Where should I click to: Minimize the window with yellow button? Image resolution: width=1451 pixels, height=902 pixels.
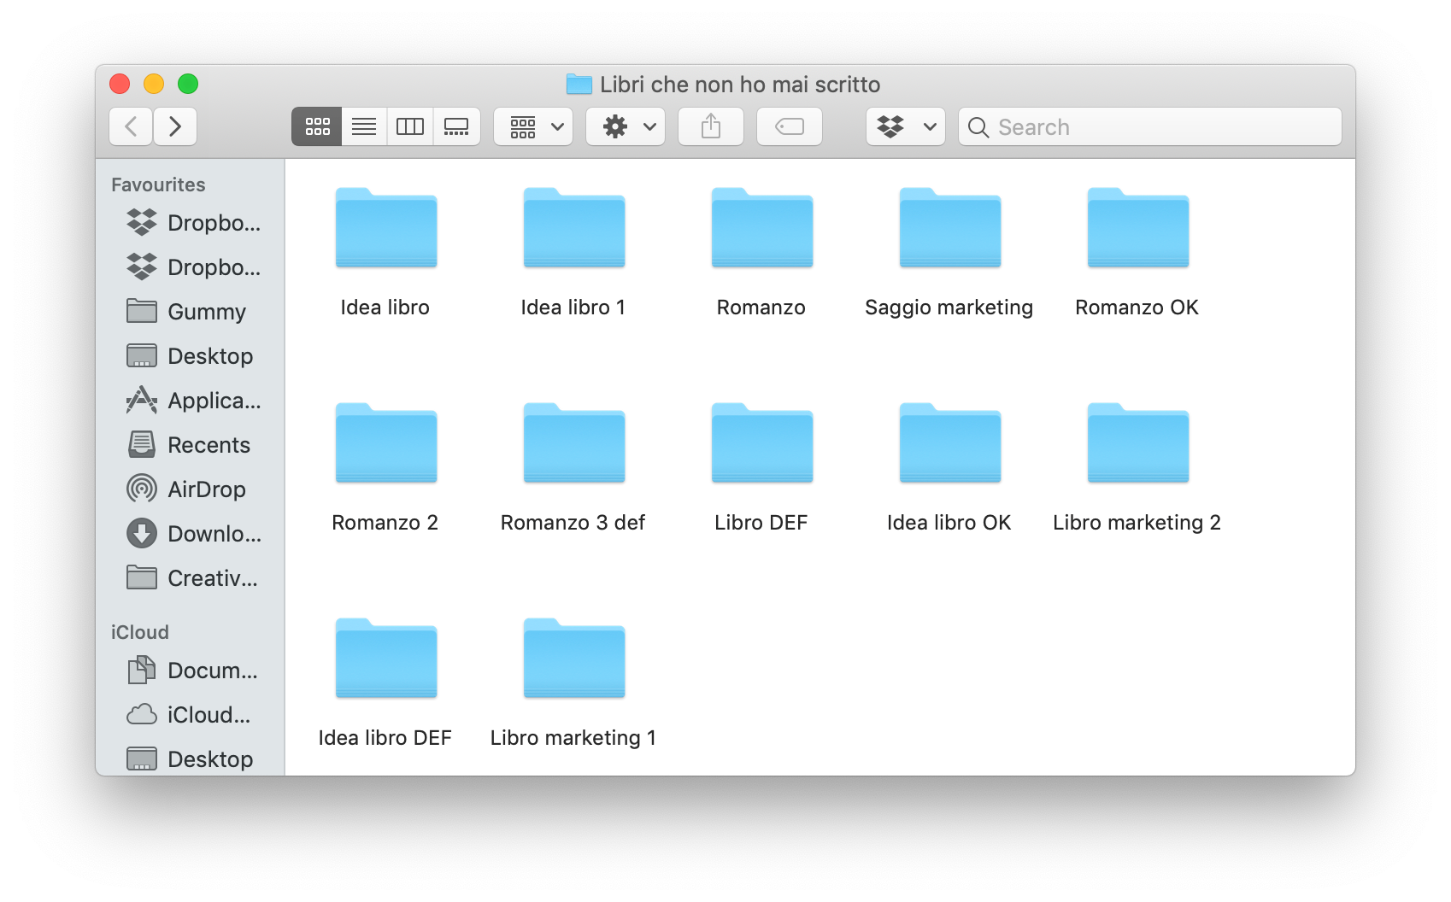(154, 84)
